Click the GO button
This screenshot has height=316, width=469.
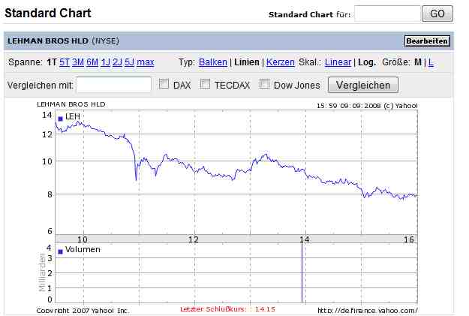pos(437,14)
